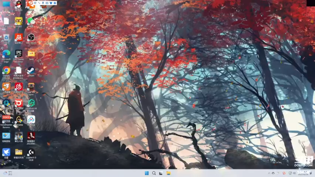Open blank file below This PC
Screen dimensions: 315x177
coord(6,21)
